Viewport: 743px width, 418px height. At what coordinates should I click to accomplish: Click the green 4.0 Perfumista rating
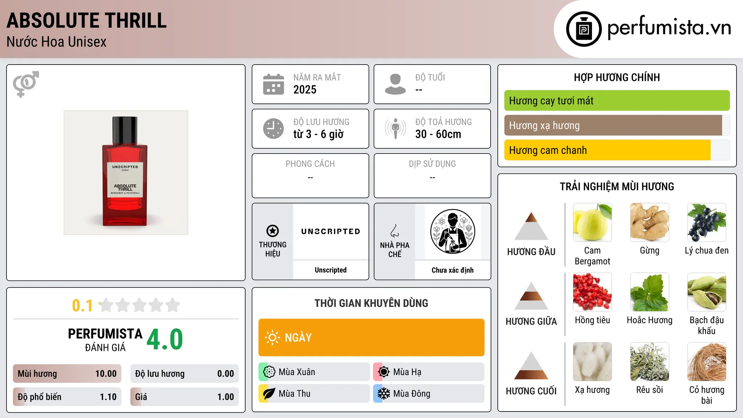tap(165, 340)
